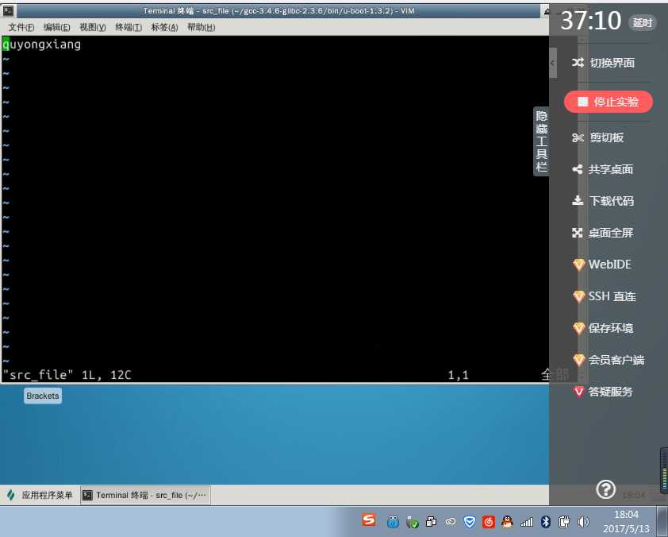Click the Sogou S input method icon
This screenshot has height=537, width=668.
click(369, 520)
